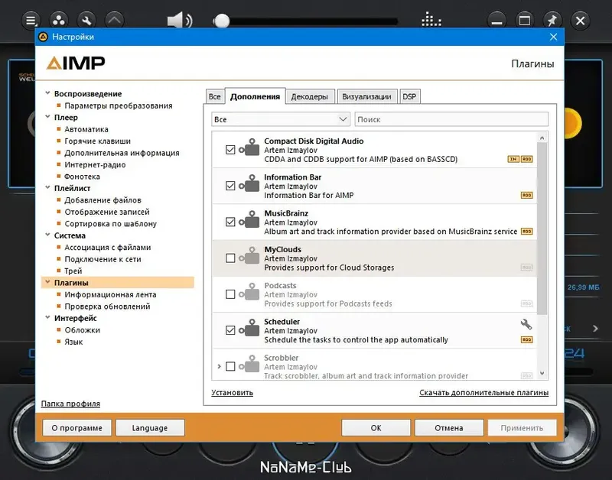Open the 'Все' plugin filter dropdown
This screenshot has height=480, width=612.
[280, 119]
